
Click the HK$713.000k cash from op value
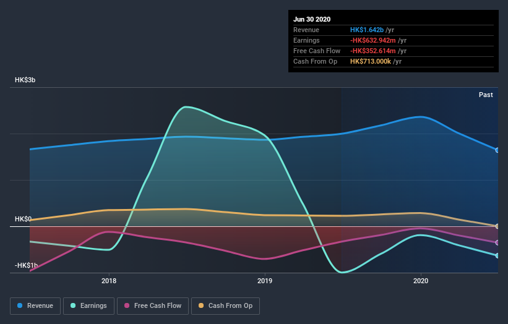[371, 61]
